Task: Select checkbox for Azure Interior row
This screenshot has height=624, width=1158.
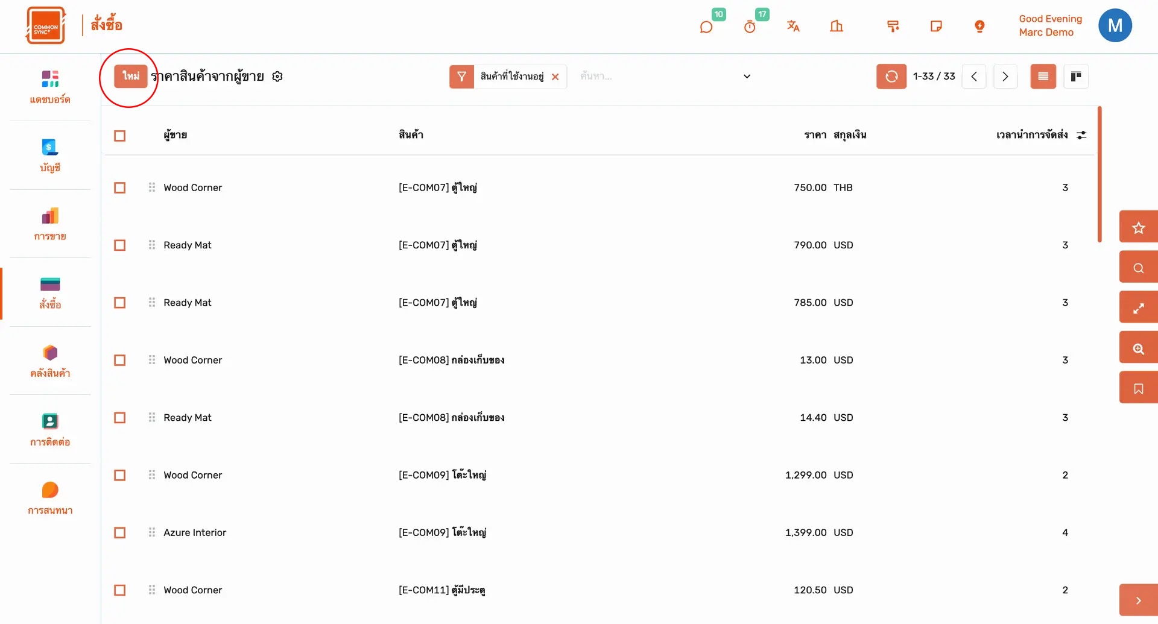Action: pos(120,533)
